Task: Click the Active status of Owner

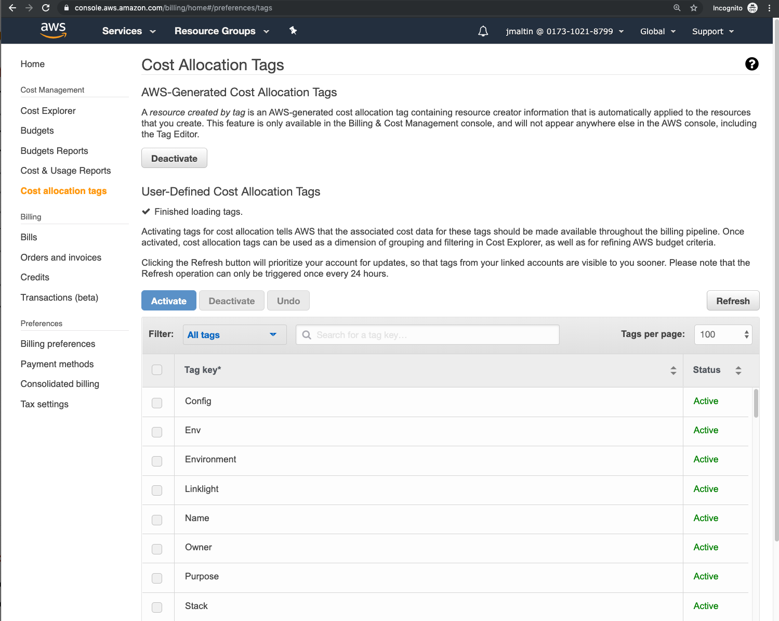Action: (x=706, y=547)
